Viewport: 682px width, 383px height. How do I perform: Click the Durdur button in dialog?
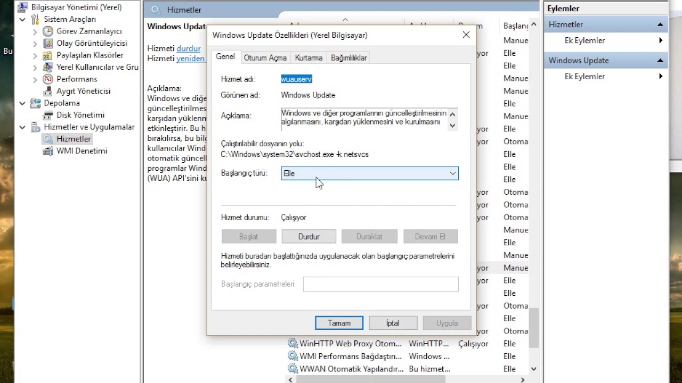pos(309,237)
